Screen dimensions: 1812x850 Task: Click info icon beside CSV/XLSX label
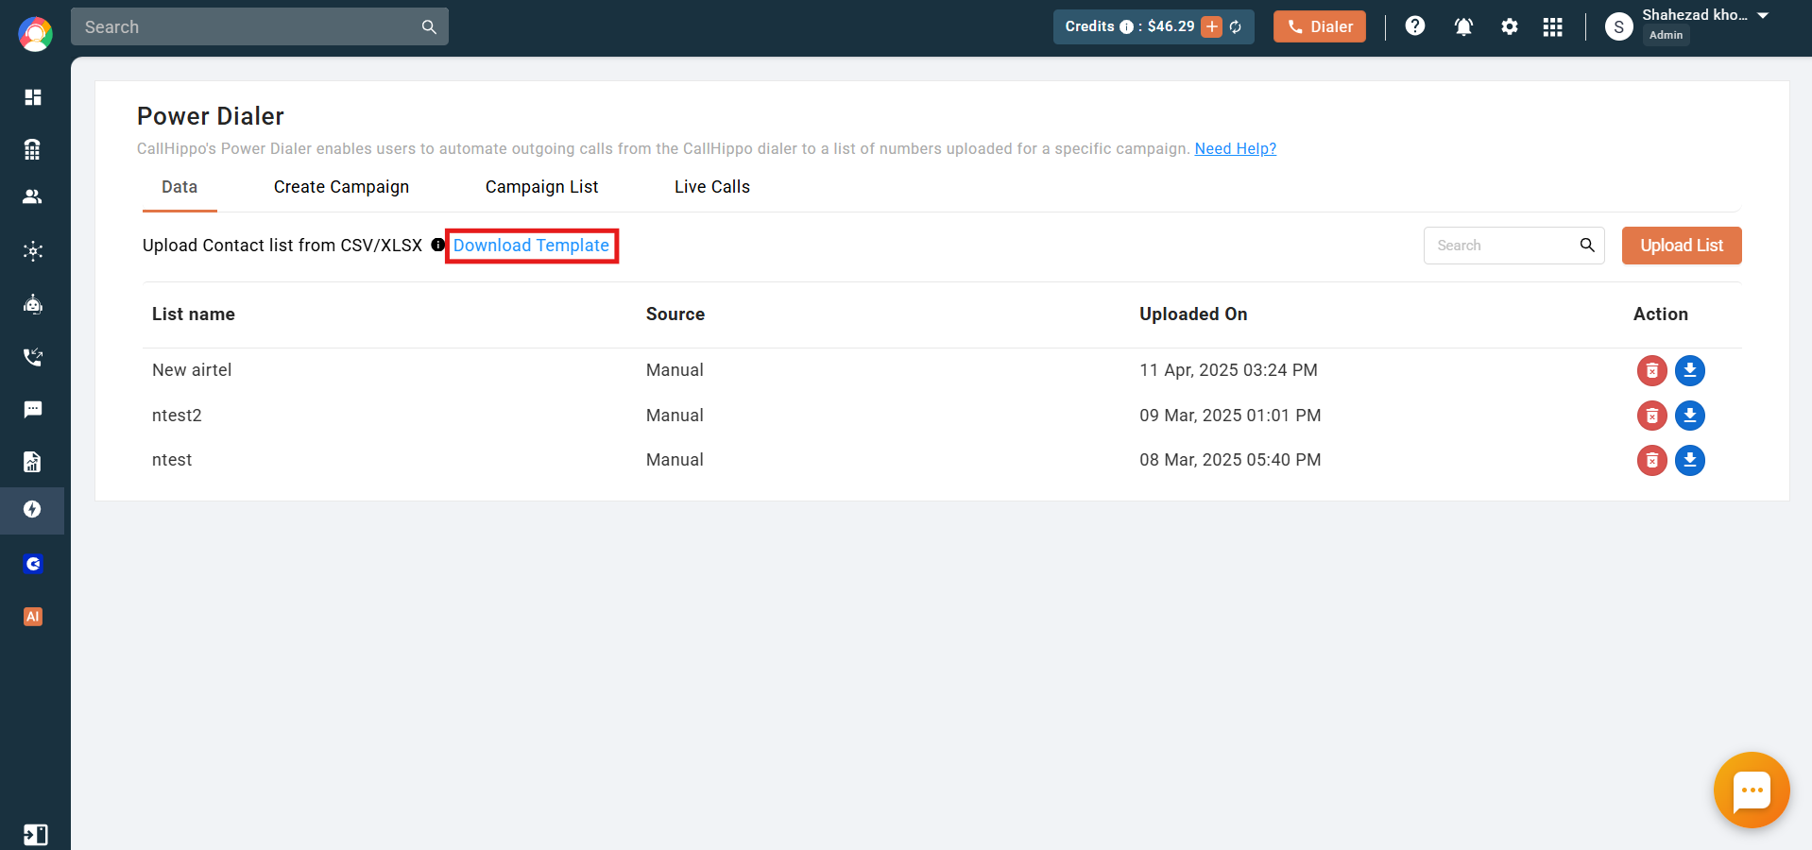click(x=437, y=245)
